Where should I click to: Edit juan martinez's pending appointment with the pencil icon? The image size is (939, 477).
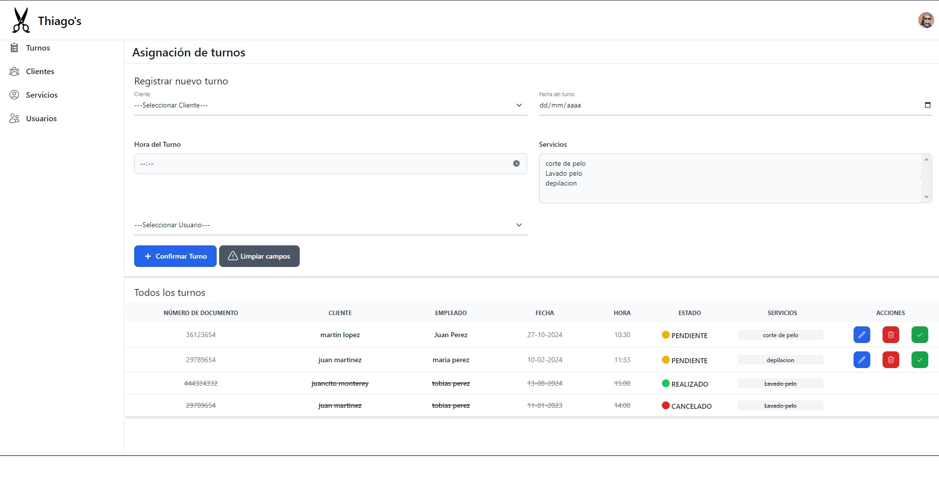point(862,360)
